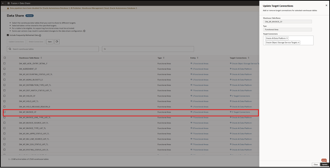Image resolution: width=330 pixels, height=168 pixels.
Task: Click Close button in the side panel
Action: [316, 164]
